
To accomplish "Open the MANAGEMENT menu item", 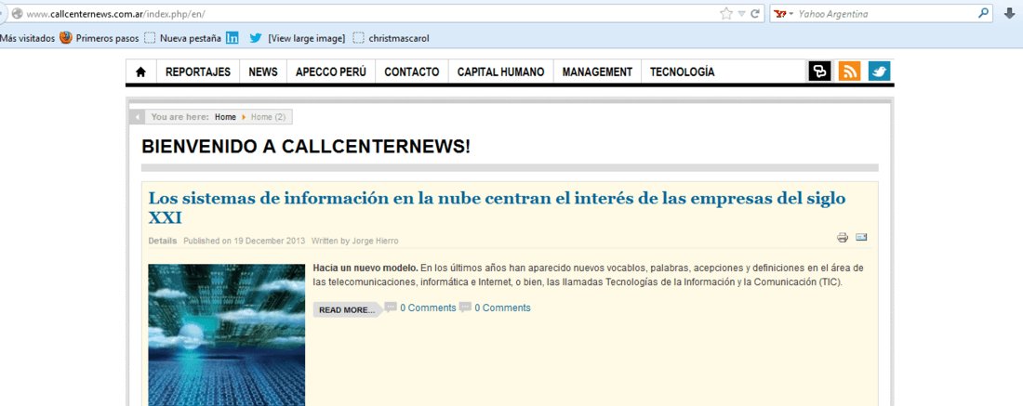I will pos(597,72).
